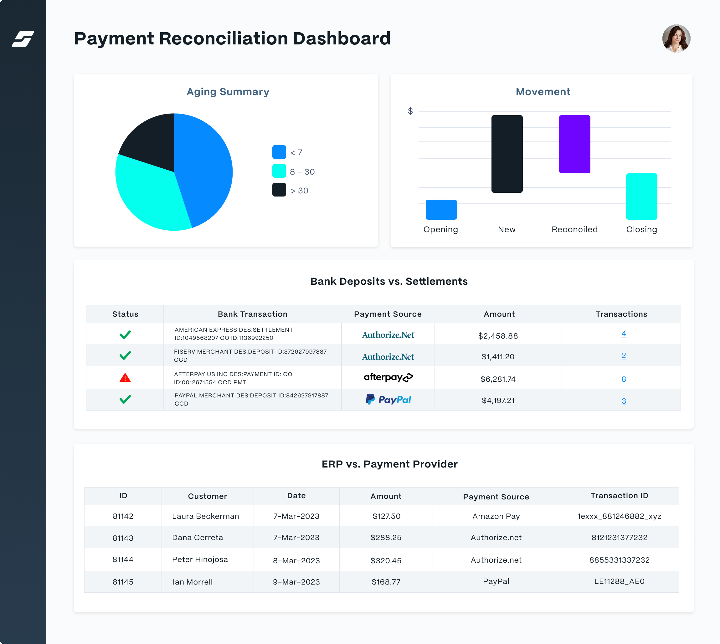Click the cyan '8 – 30' legend swatch
The image size is (720, 644).
279,171
